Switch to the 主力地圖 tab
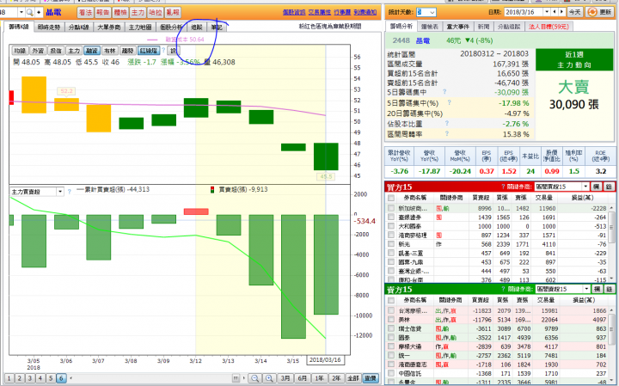619x386 pixels. pos(140,28)
